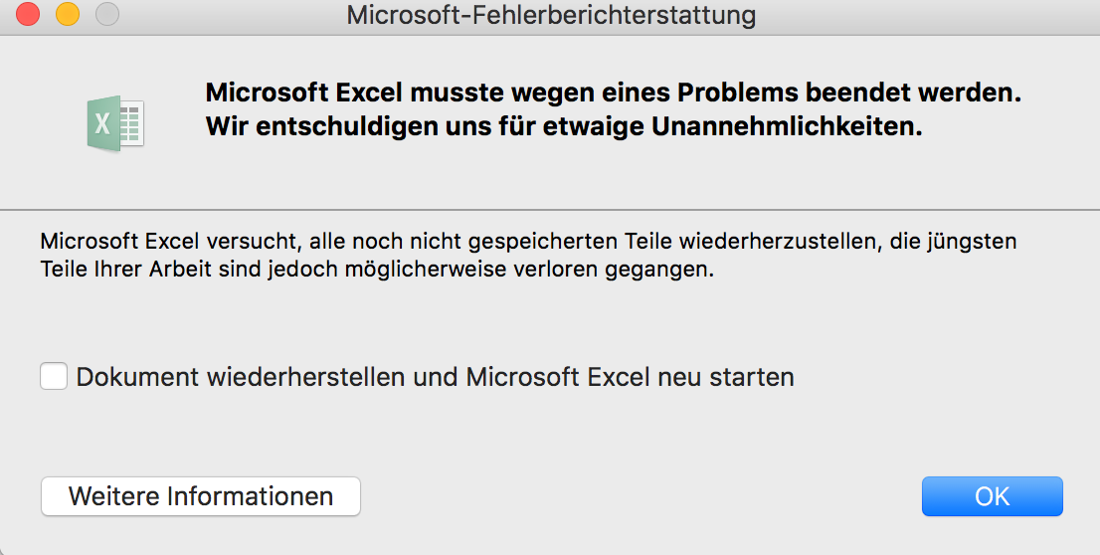
Task: Click the word 'Unannehmlichkeiten' in the bold headline
Action: (787, 127)
